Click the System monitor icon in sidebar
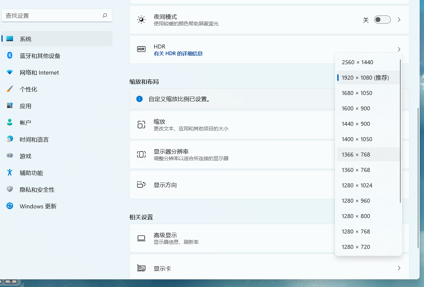This screenshot has width=424, height=287. (x=10, y=39)
